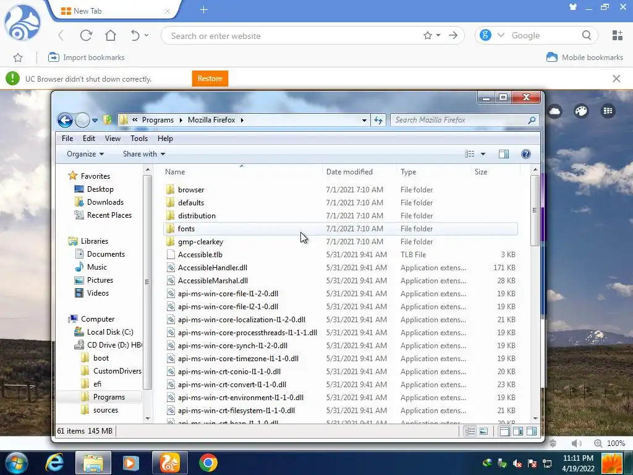This screenshot has height=475, width=633.
Task: Click Explorer search magnifier icon
Action: tap(532, 120)
